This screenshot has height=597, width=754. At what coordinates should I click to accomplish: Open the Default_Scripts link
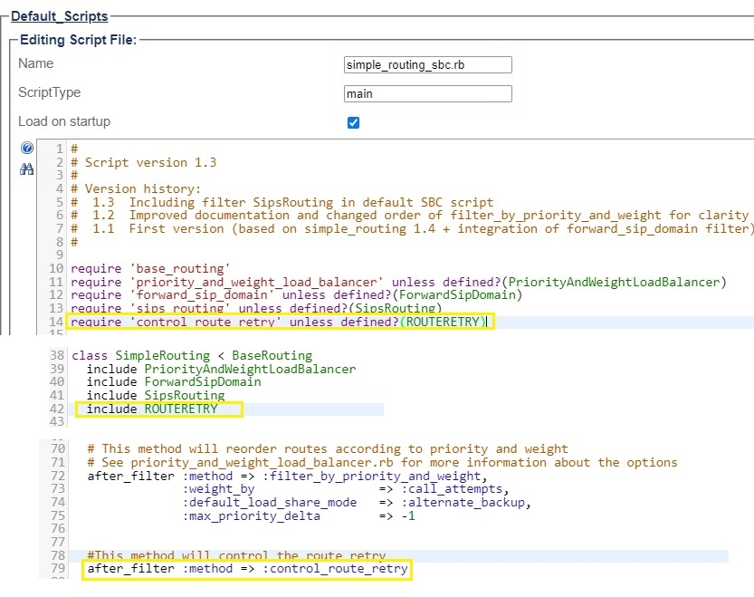coord(59,16)
